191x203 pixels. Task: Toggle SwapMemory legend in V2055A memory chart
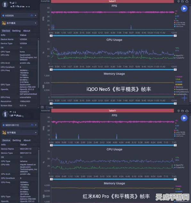(181, 90)
